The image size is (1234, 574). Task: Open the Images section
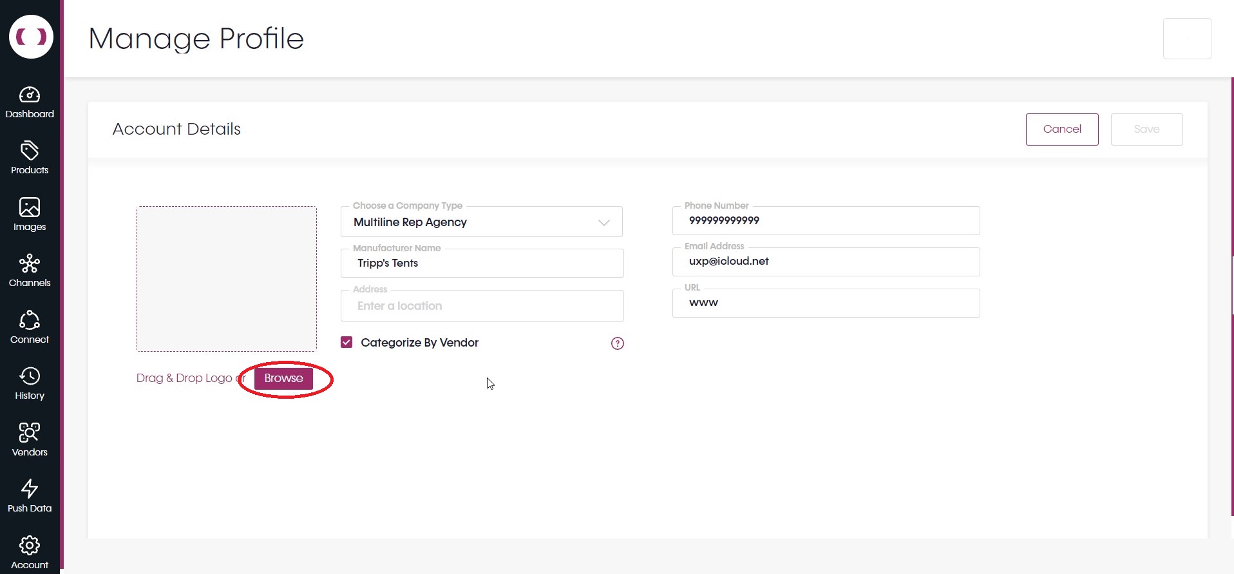pos(30,215)
